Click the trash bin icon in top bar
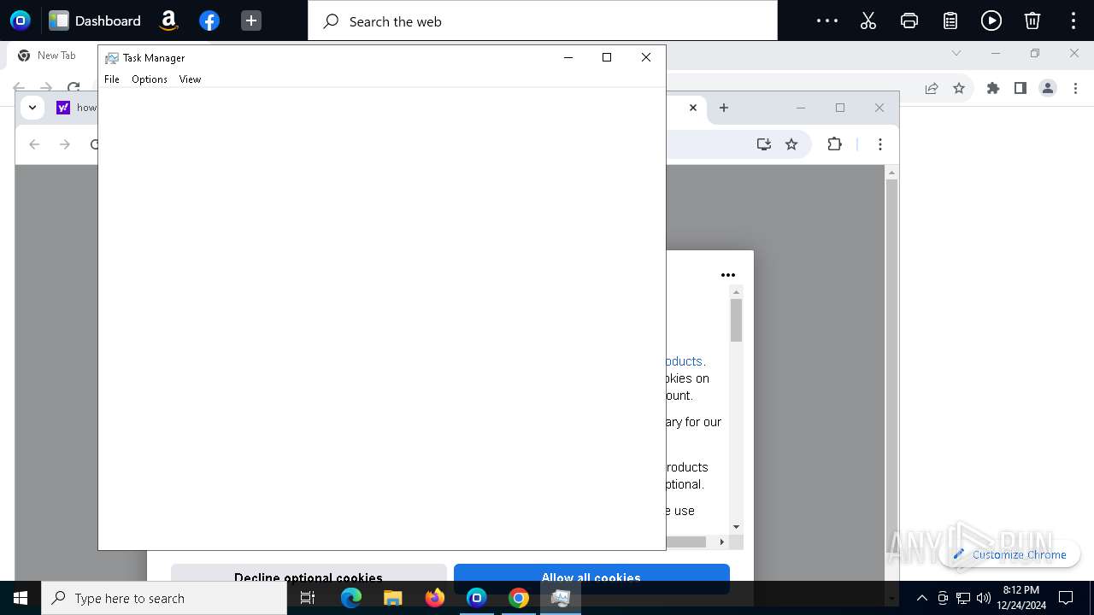This screenshot has width=1094, height=615. (1032, 20)
